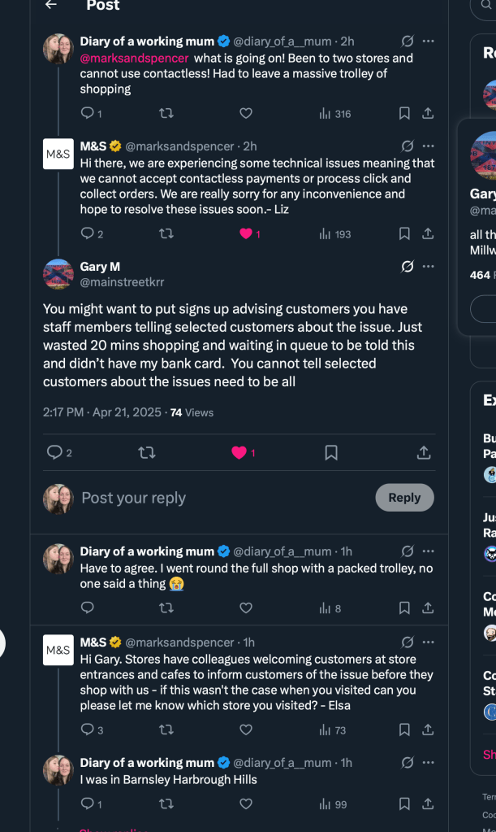View analytics on M&S first reply (193)
This screenshot has height=832, width=496.
pyautogui.click(x=335, y=234)
